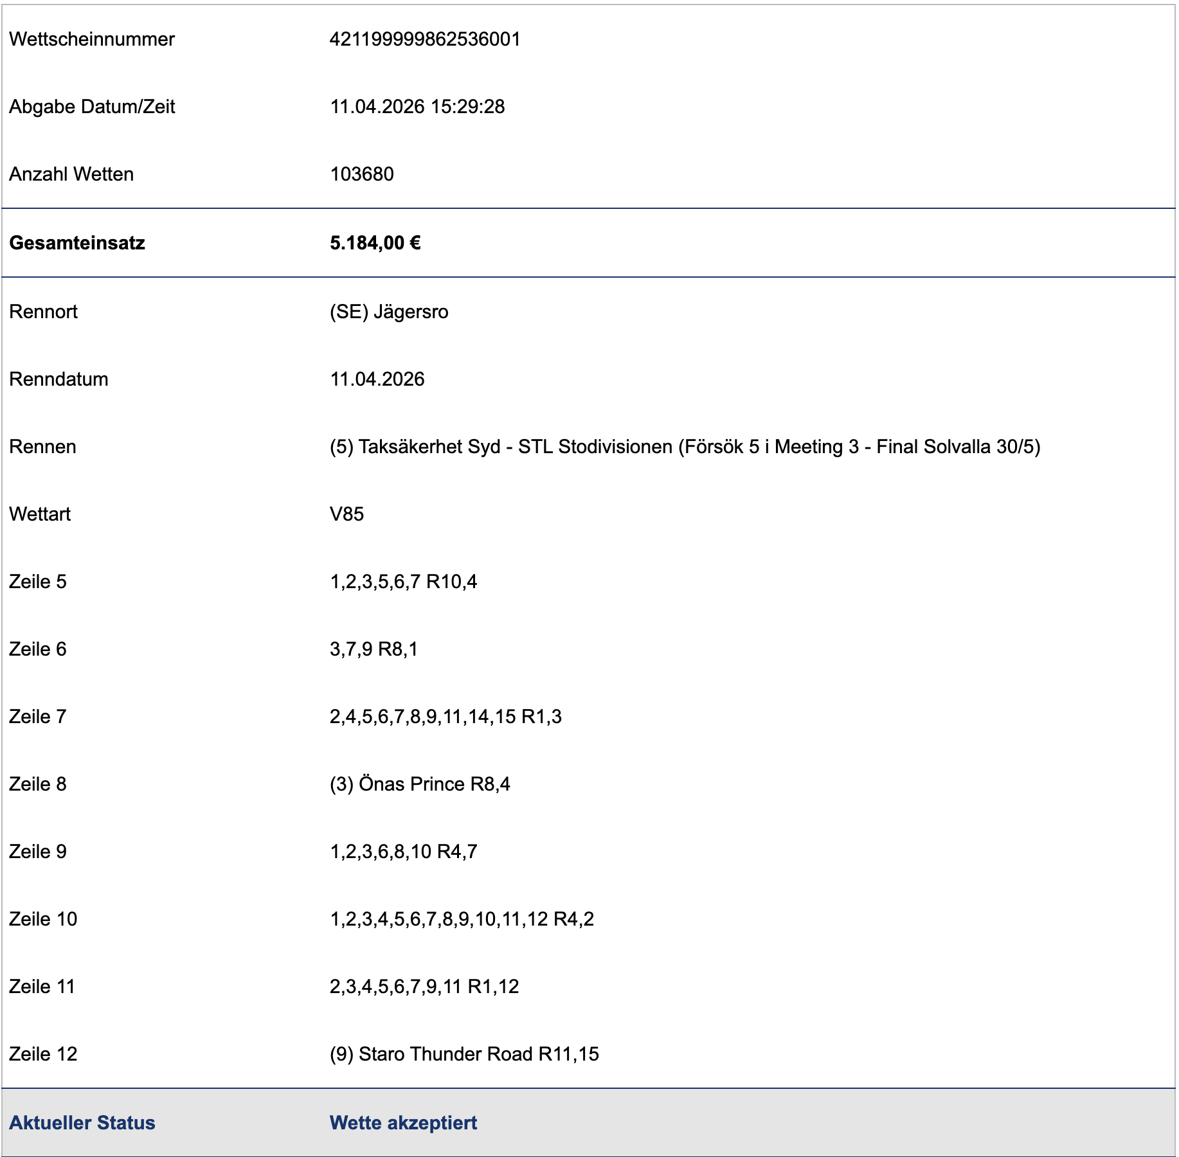Click the Renndatum value 11.04.2026
This screenshot has width=1179, height=1157.
click(x=377, y=379)
